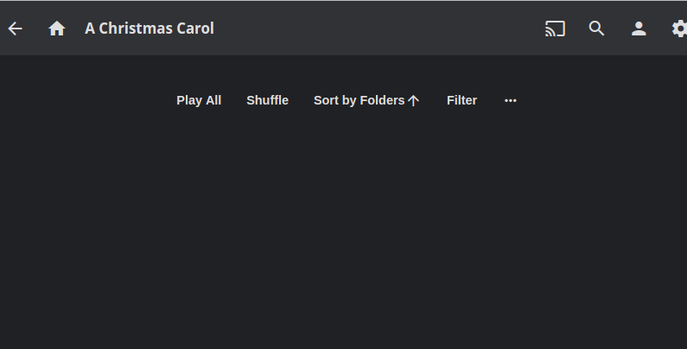Open the settings gear icon
Screen dimensions: 687x349
point(679,29)
